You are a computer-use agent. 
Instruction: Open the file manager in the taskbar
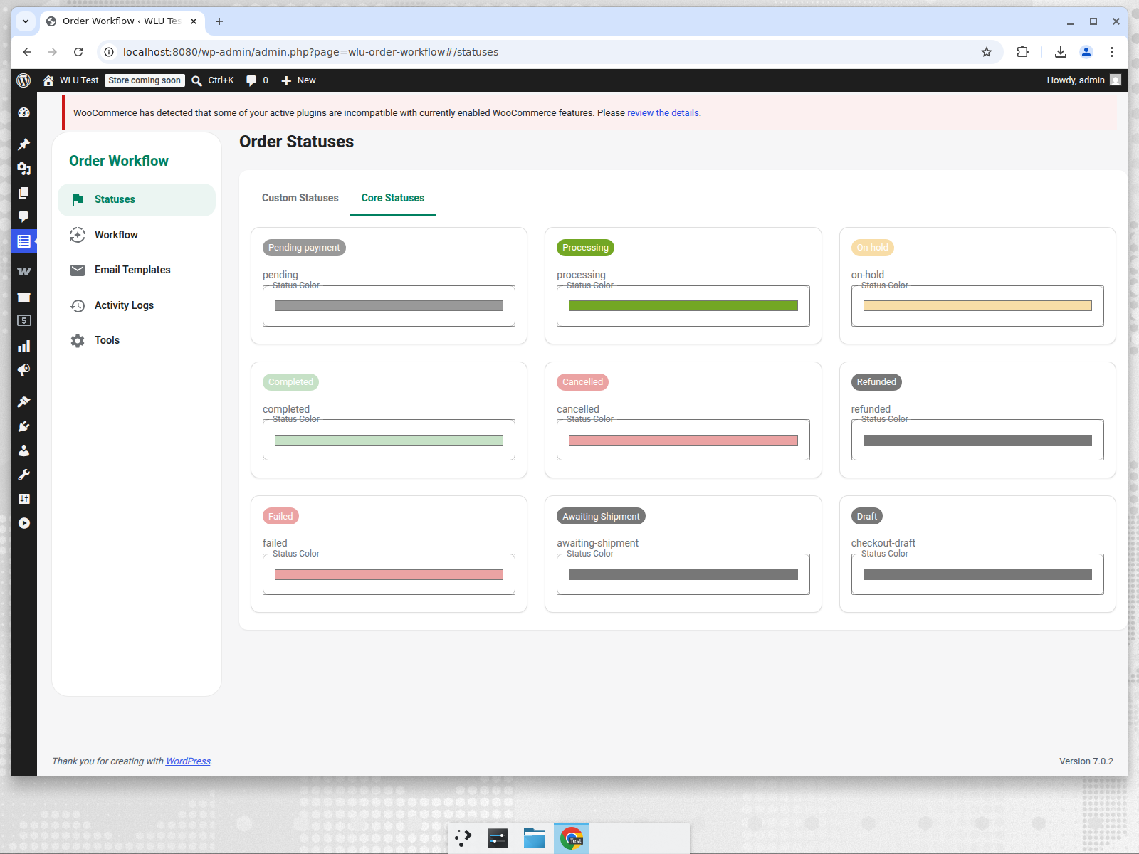(x=535, y=839)
